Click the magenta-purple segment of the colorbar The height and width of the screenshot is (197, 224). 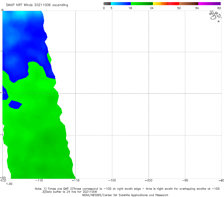point(209,4)
